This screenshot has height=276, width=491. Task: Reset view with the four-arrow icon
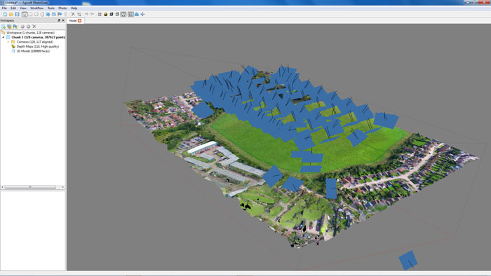click(x=142, y=15)
